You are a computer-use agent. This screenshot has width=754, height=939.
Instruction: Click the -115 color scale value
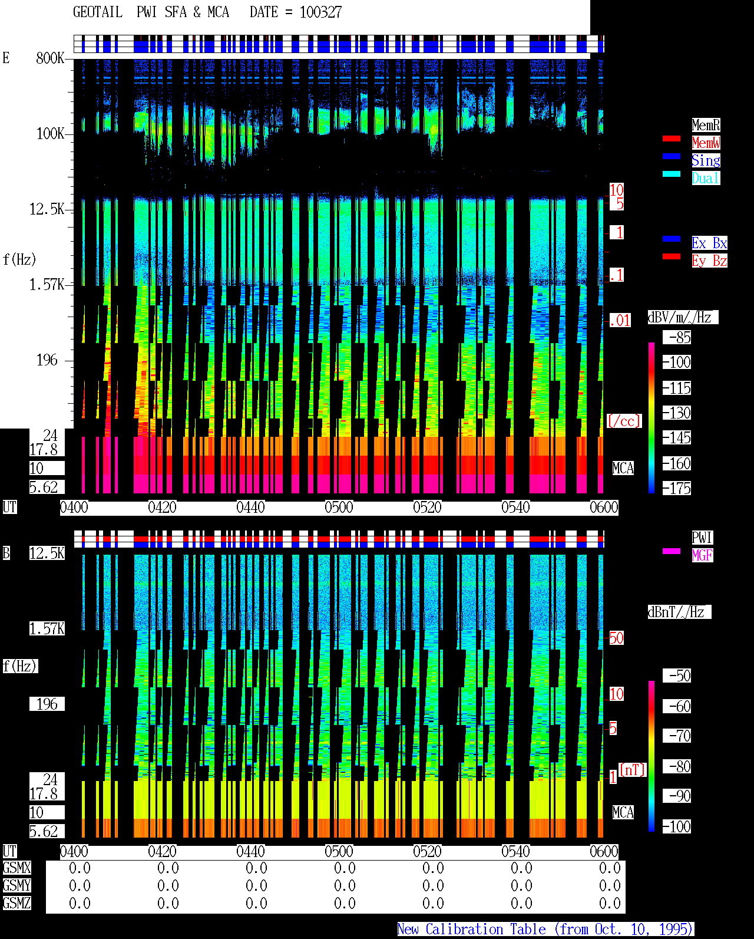point(677,388)
